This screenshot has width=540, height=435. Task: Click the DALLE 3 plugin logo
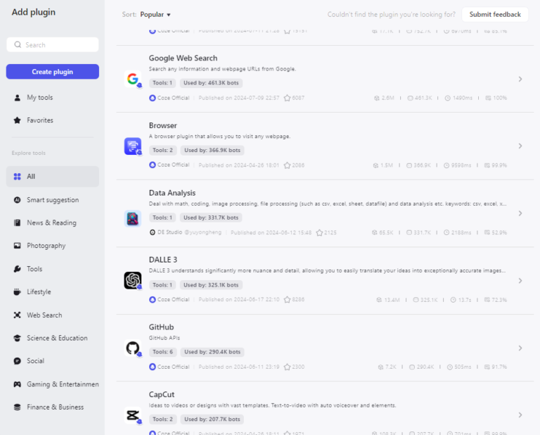click(132, 280)
